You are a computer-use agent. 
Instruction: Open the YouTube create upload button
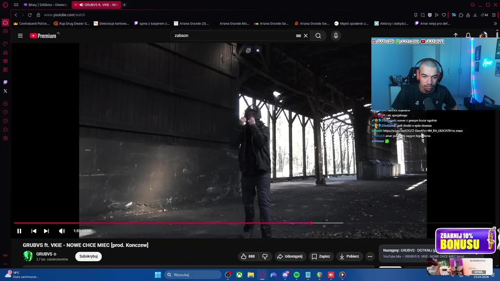pos(455,35)
